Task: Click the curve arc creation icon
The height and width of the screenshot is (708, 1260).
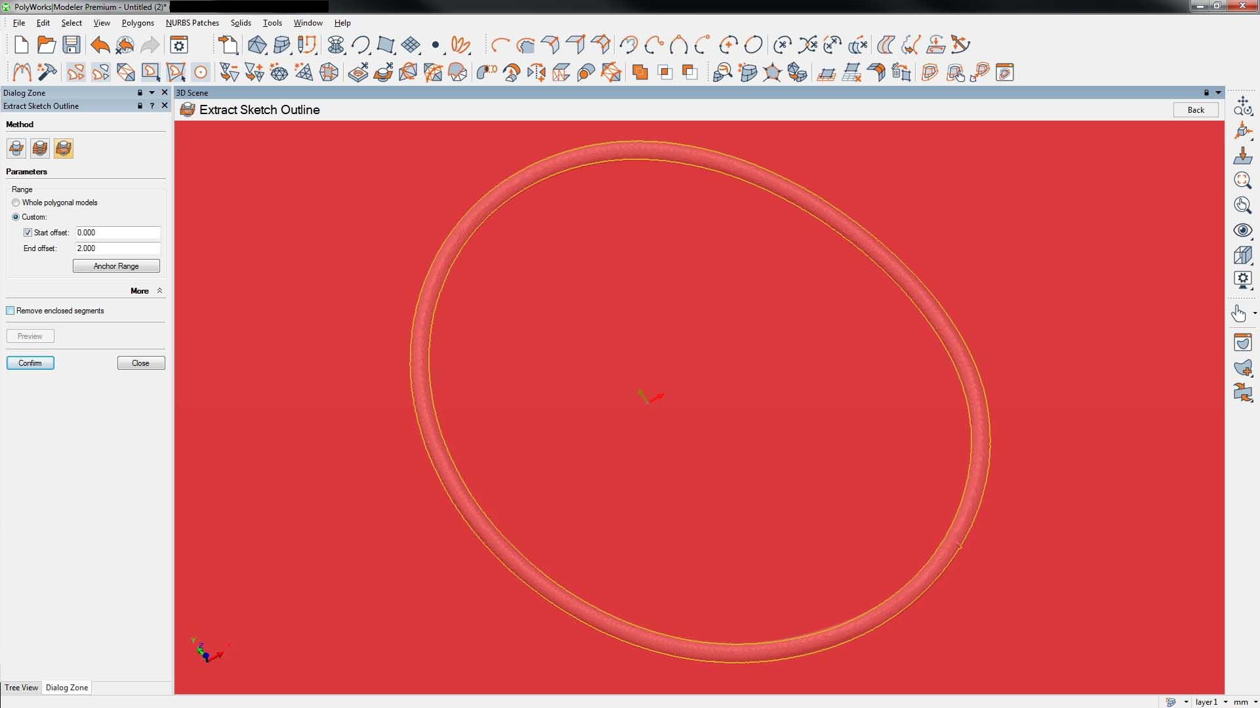Action: tap(360, 45)
